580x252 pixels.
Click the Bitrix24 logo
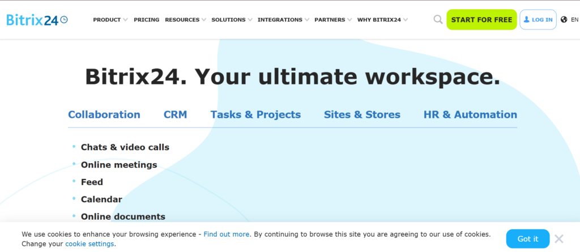pyautogui.click(x=37, y=20)
